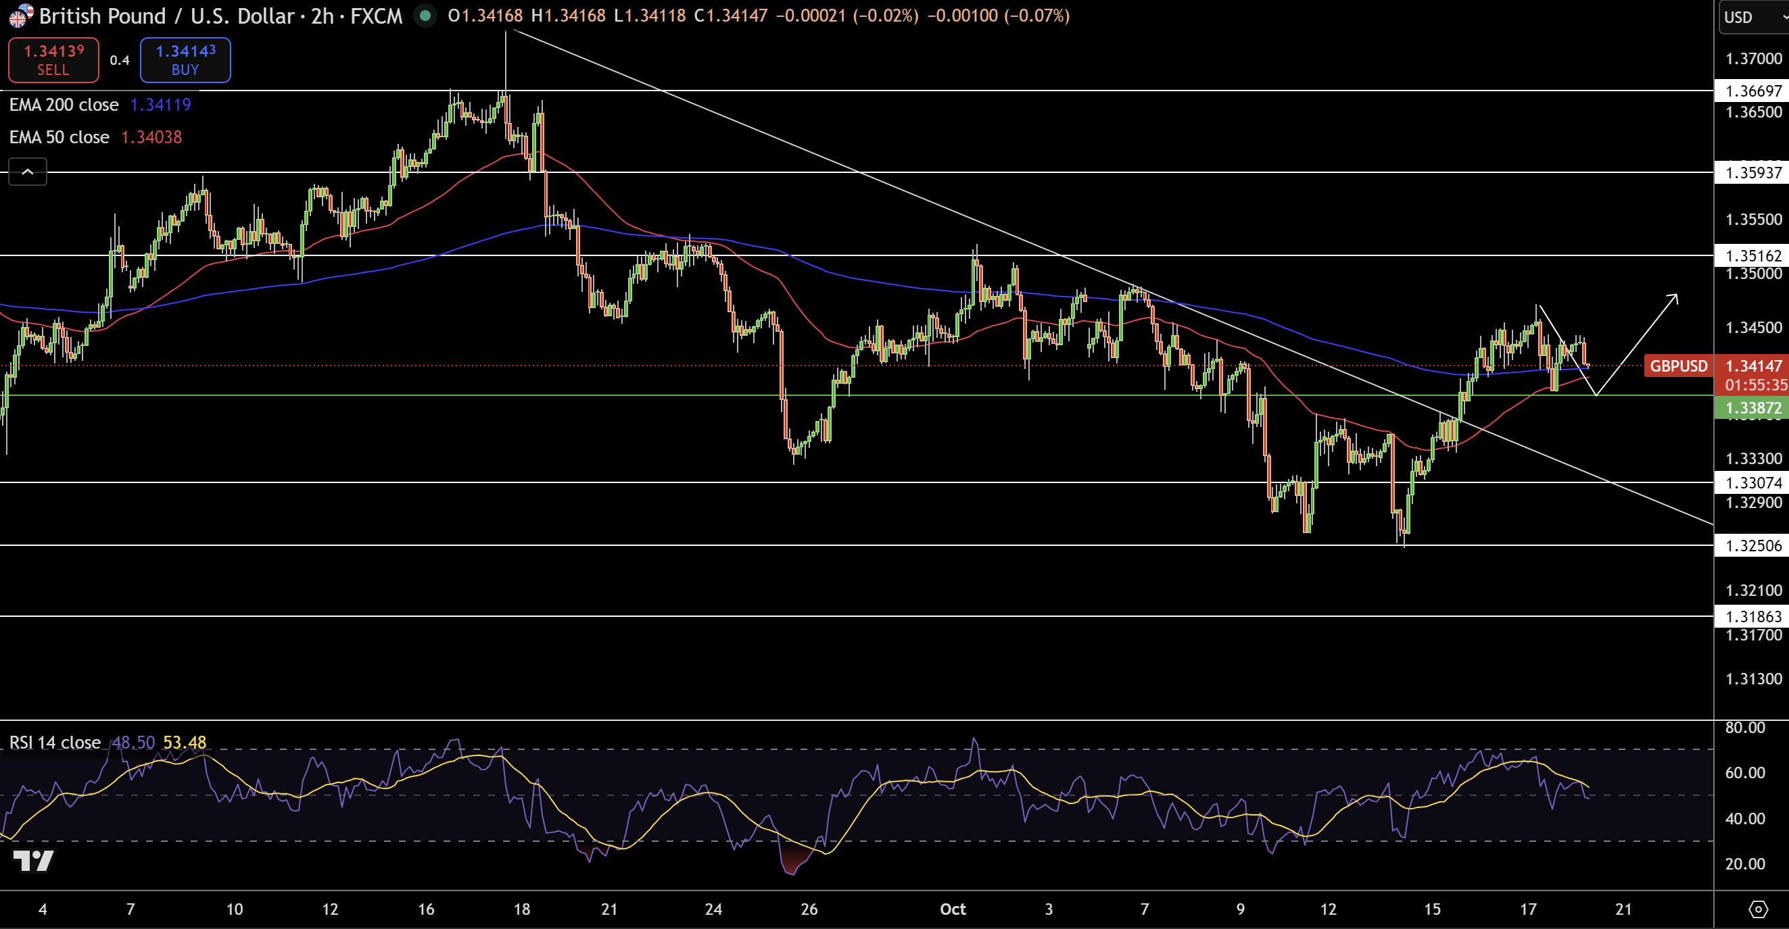Click the 1.35162 horizontal line price label
The width and height of the screenshot is (1789, 929).
[x=1753, y=255]
